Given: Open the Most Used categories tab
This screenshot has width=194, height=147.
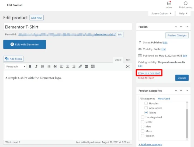Looking at the screenshot, I should point(164,99).
